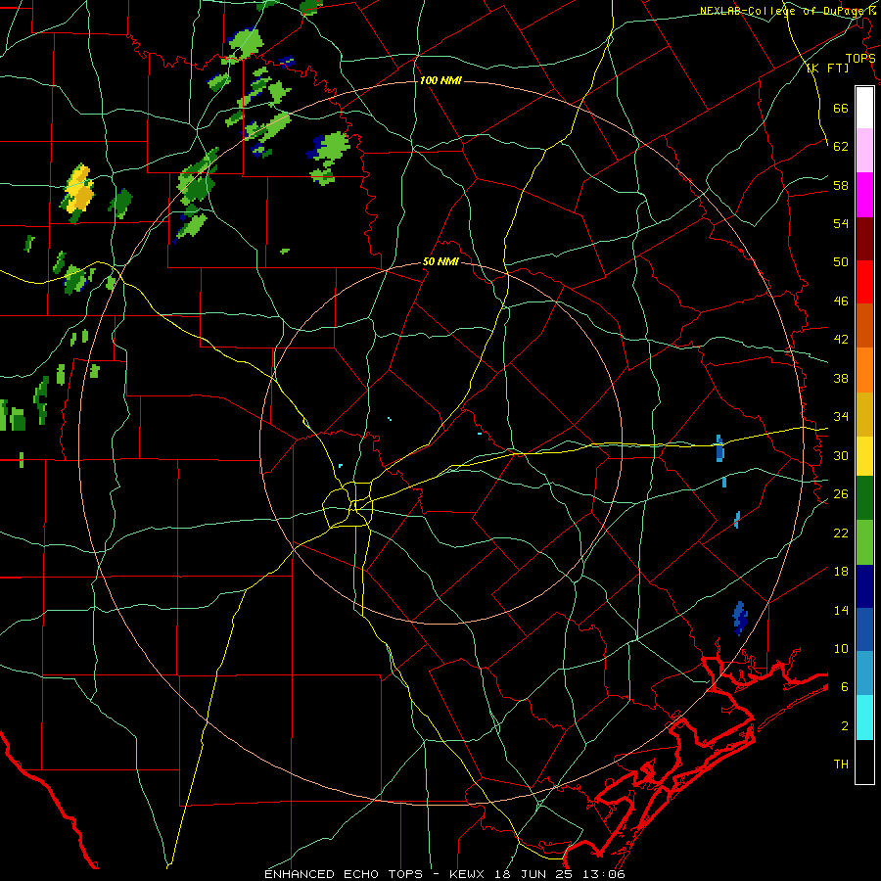Screen dimensions: 881x881
Task: Click the dark orange 42 kft legend swatch
Action: click(x=864, y=325)
